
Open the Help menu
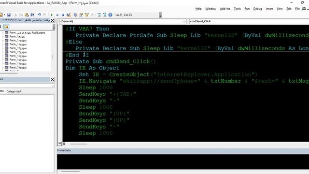(x=198, y=9)
